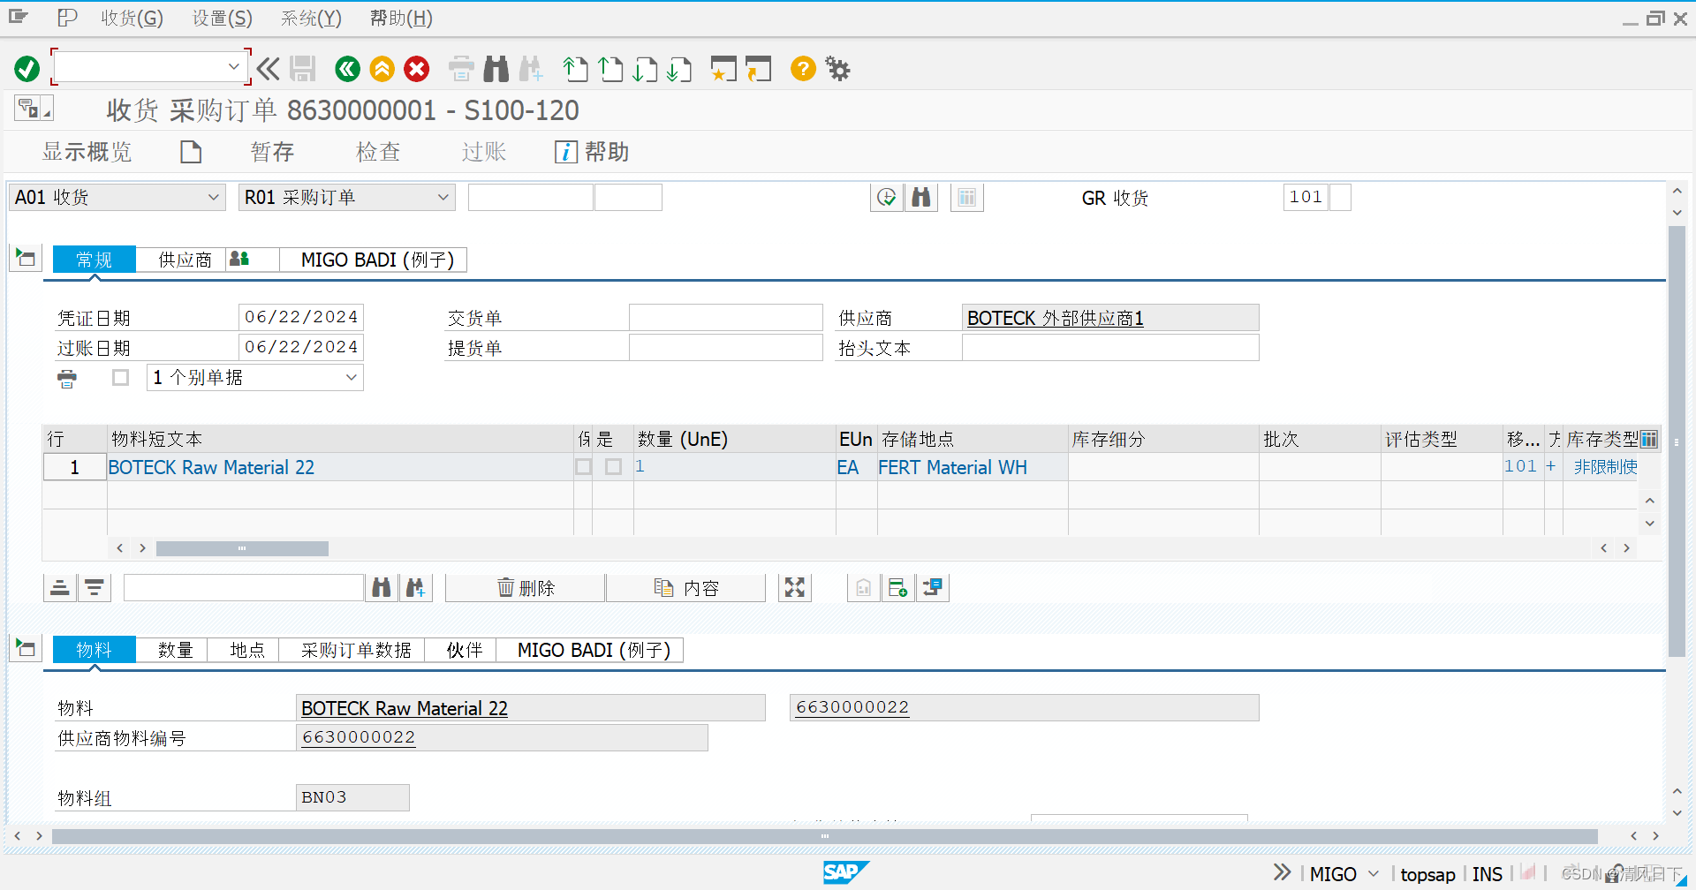Click the 删除 delete button below the table

click(526, 588)
